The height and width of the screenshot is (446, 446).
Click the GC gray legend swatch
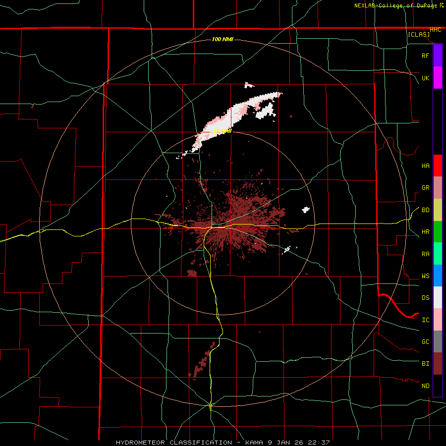click(x=438, y=341)
